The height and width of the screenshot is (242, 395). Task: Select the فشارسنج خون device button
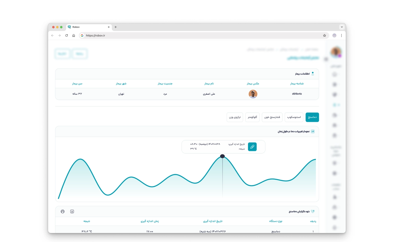pos(272,117)
